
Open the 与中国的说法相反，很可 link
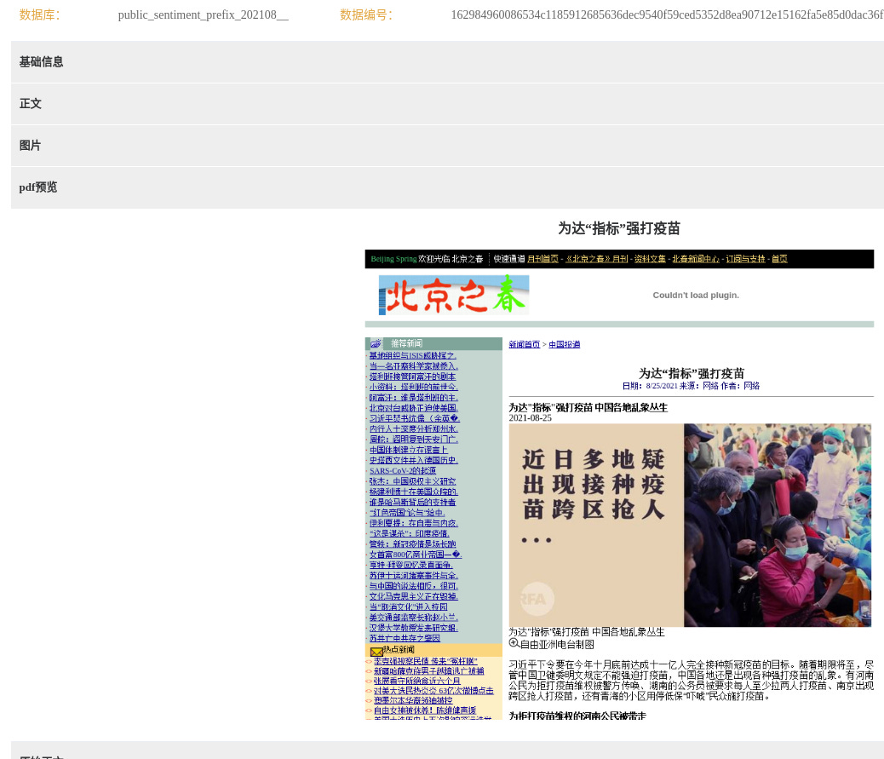413,586
